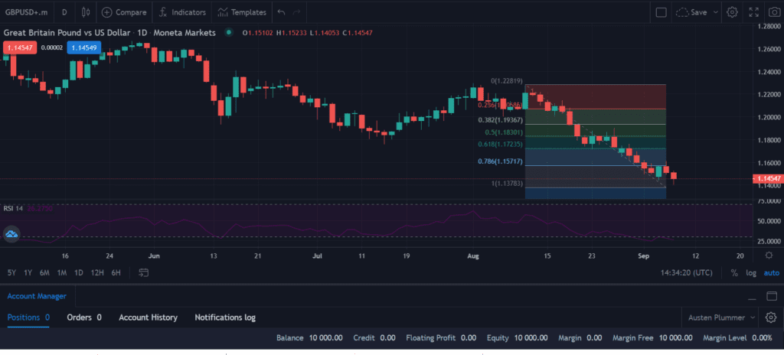Expand the Save dropdown arrow
Screen dimensions: 784x355
(x=716, y=12)
